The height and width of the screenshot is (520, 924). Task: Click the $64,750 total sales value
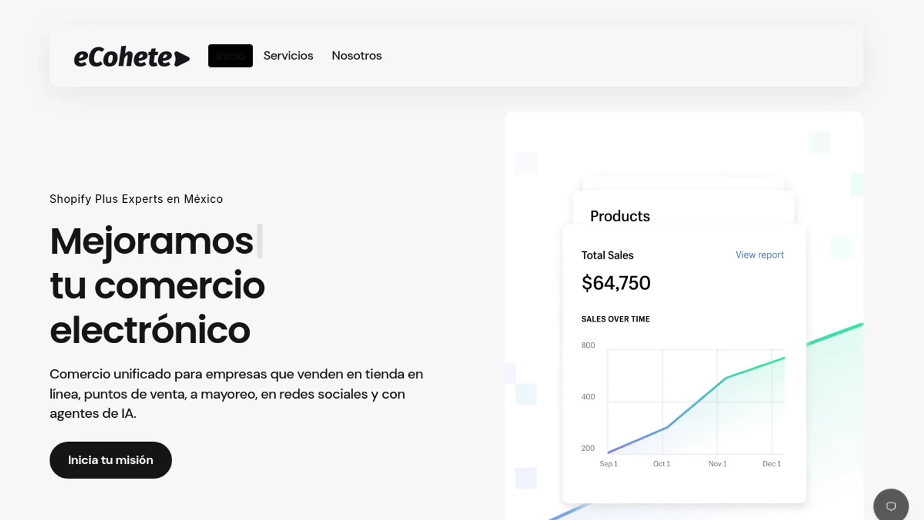tap(616, 283)
